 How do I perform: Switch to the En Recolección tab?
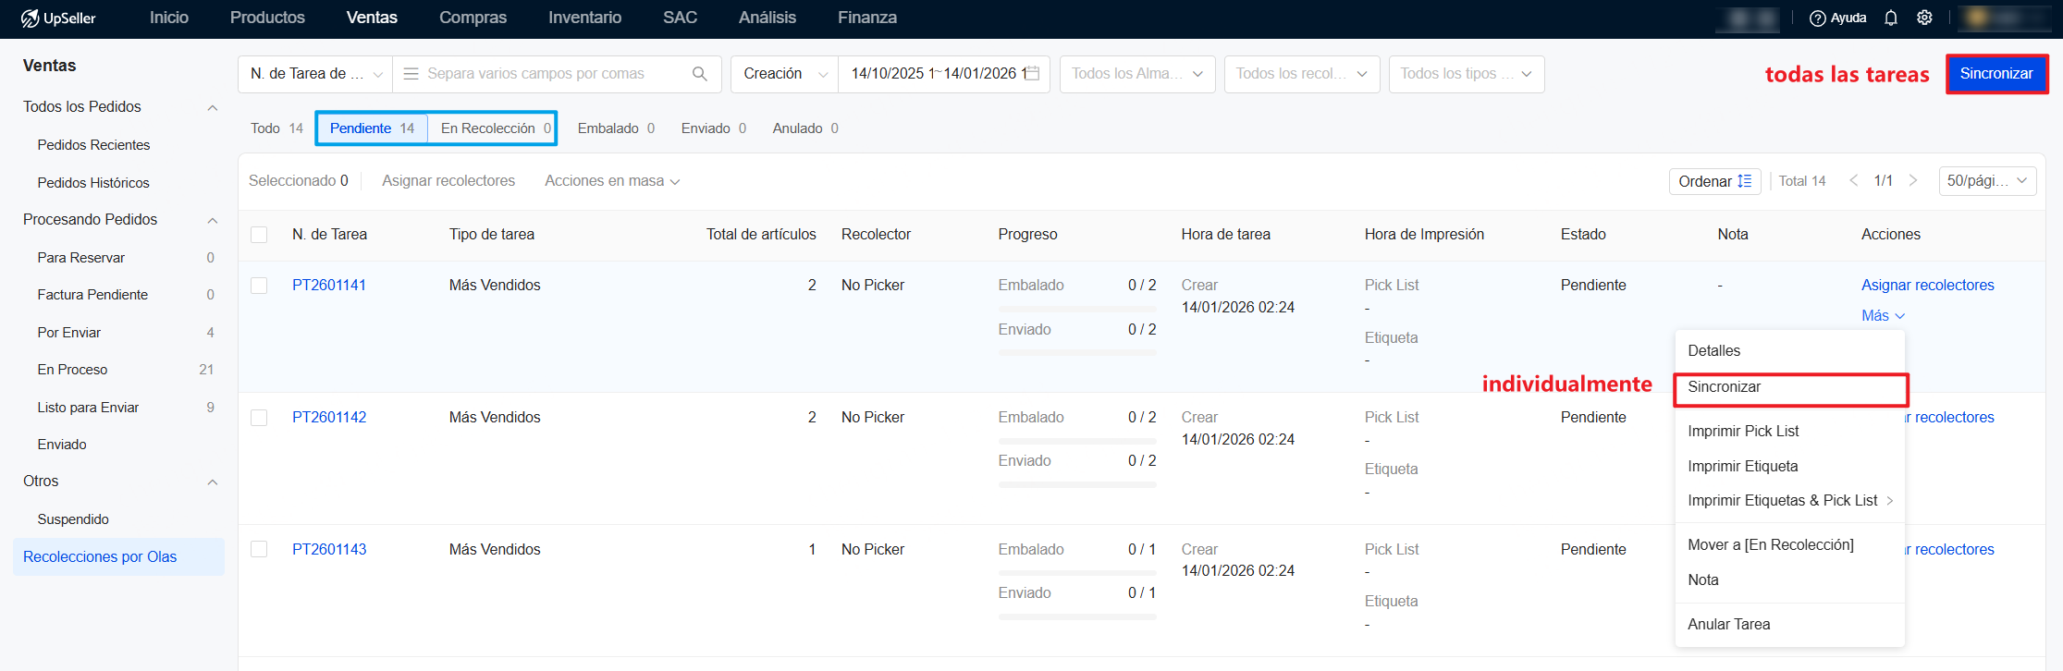click(x=495, y=128)
